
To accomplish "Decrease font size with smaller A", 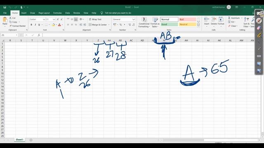I will 61,19.
